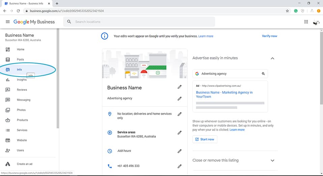Click the storefront illustration banner
Screen dimensions: 323x176
[x=145, y=64]
